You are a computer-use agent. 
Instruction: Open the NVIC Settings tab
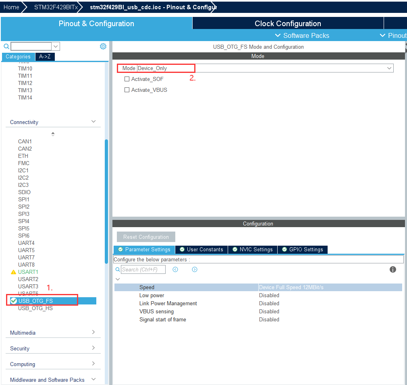[x=253, y=249]
